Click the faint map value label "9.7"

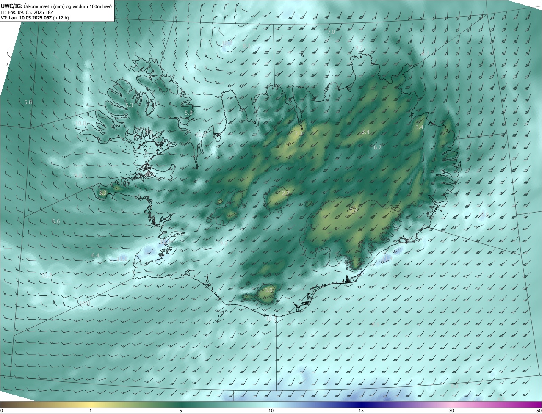359,47
